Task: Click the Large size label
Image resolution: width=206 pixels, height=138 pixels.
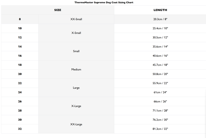Action: (x=76, y=88)
